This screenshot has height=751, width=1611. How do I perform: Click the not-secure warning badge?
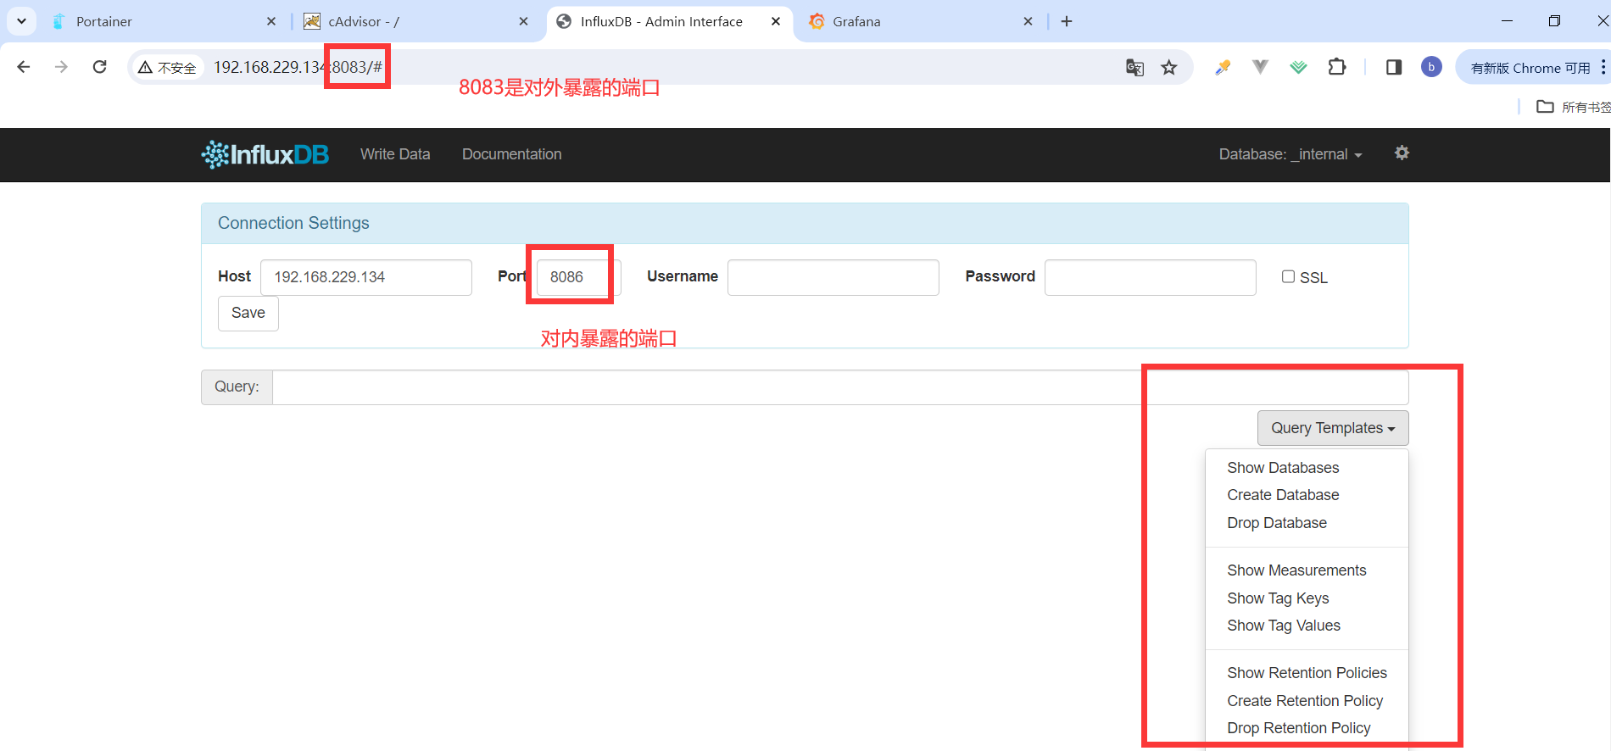pyautogui.click(x=168, y=68)
